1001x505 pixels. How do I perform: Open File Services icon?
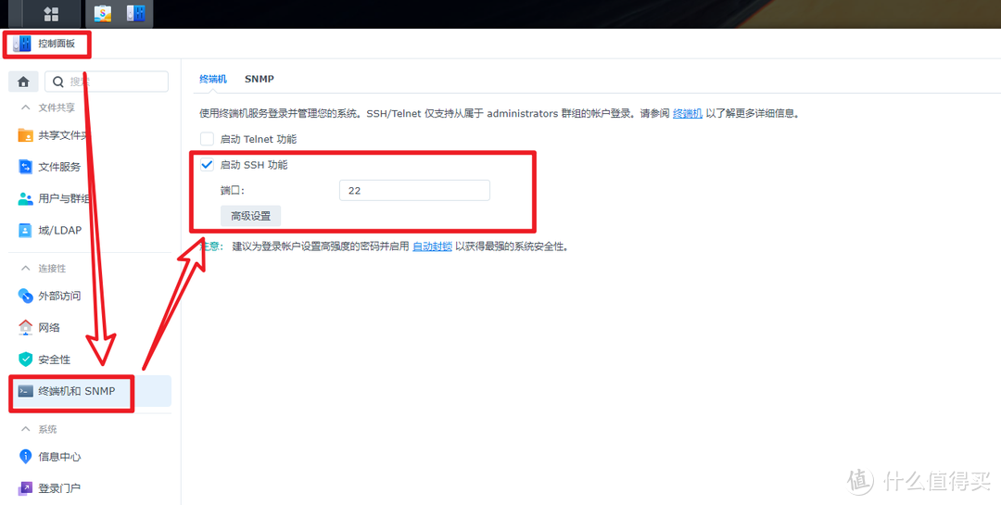point(26,167)
